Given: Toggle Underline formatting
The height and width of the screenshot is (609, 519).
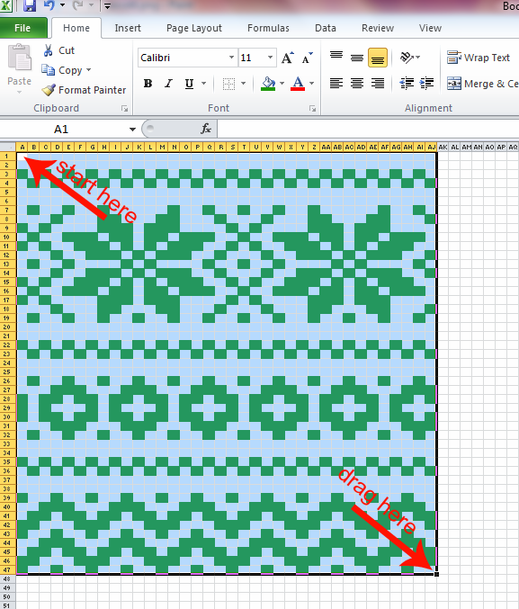Looking at the screenshot, I should 189,84.
